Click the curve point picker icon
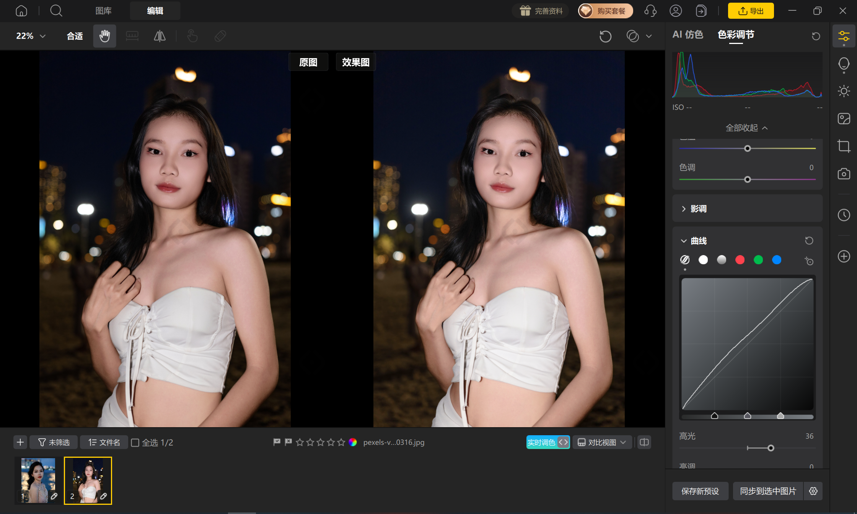 click(809, 260)
